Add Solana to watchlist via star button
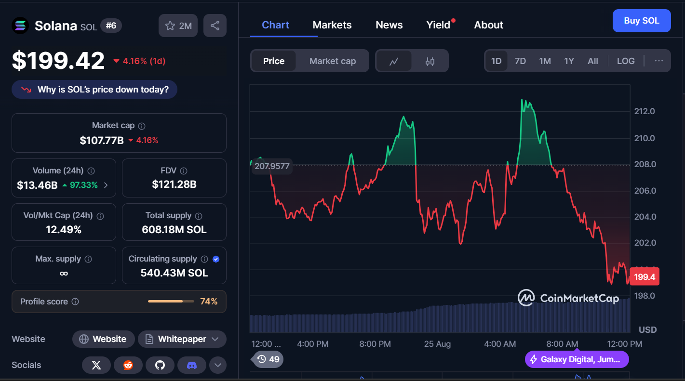The height and width of the screenshot is (381, 685). [178, 26]
